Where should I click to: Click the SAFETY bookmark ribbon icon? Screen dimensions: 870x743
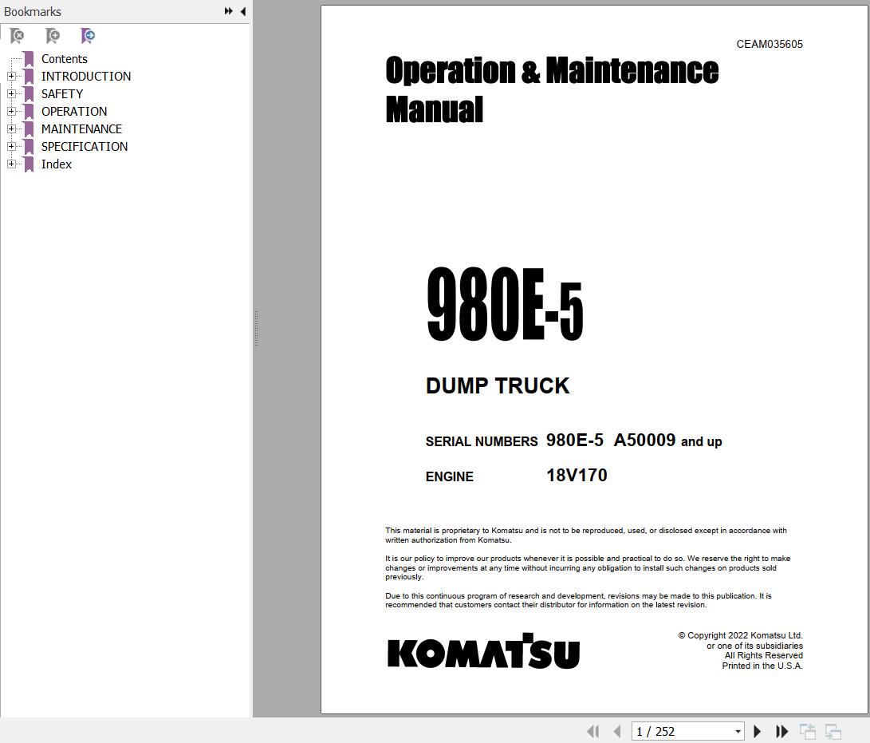29,94
